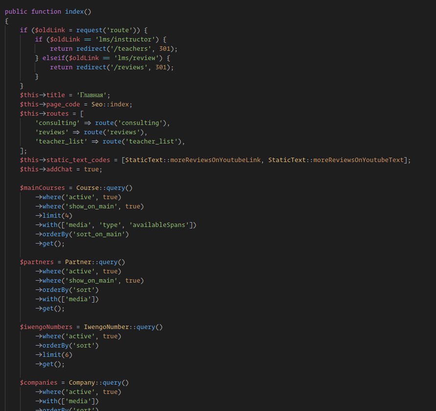Click the IwengoNumber::query() call
The height and width of the screenshot is (411, 436).
tap(123, 327)
